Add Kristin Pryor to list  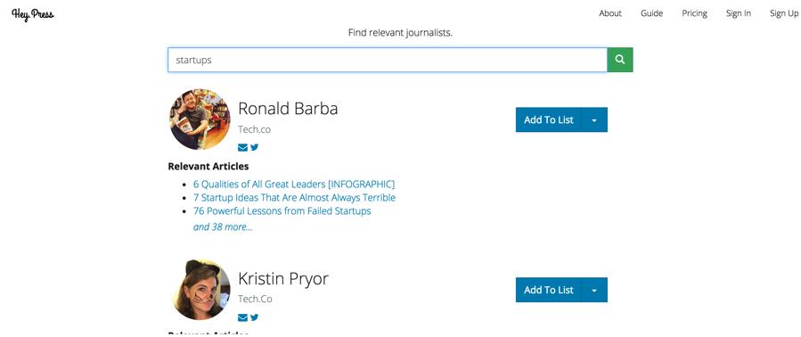[x=549, y=290]
